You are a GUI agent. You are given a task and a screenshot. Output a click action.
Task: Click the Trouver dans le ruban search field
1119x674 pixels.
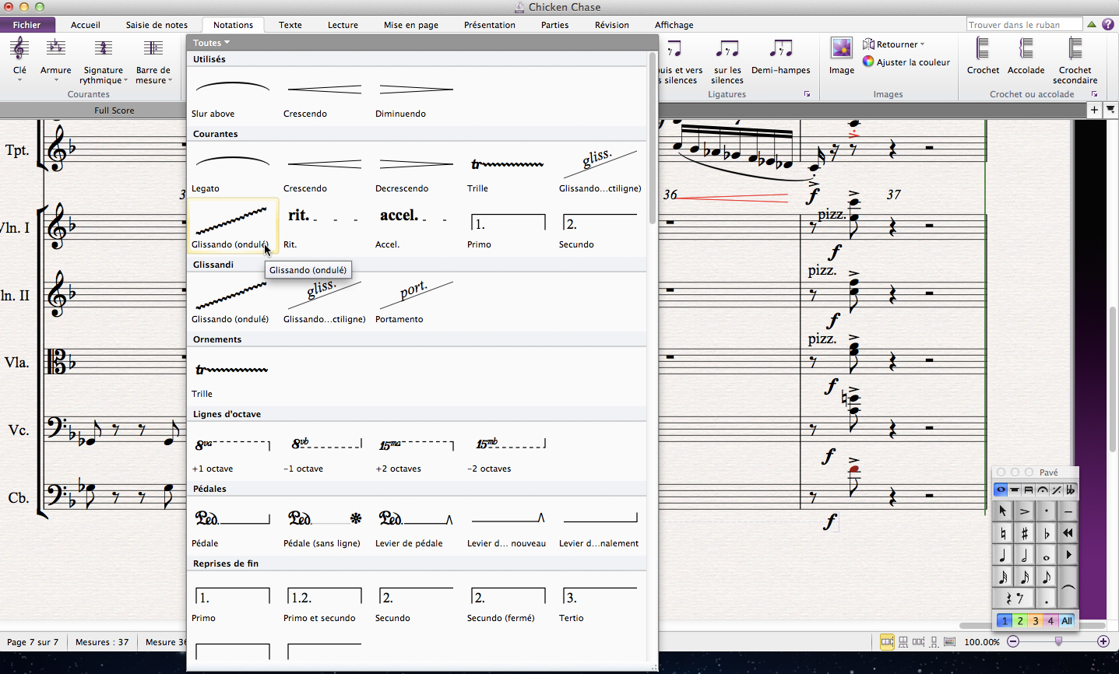click(x=1023, y=25)
